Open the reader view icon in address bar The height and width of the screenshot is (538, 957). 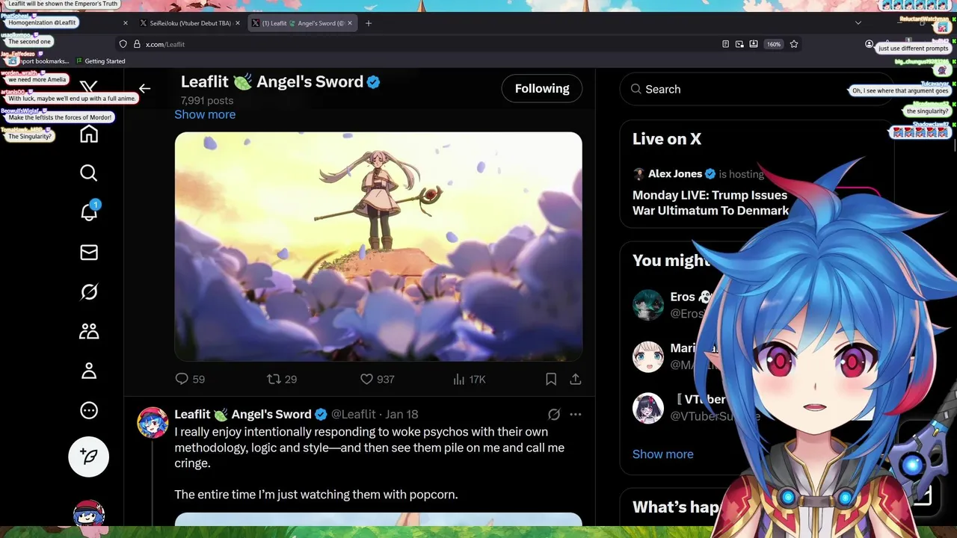725,44
